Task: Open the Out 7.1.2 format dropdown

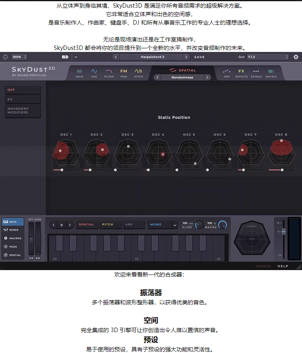Action: pyautogui.click(x=267, y=57)
